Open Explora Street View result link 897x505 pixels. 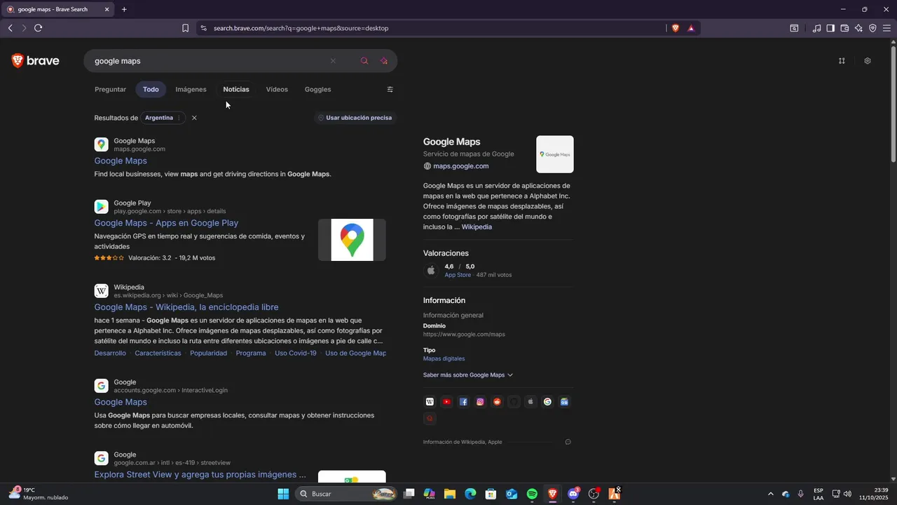[x=200, y=475]
